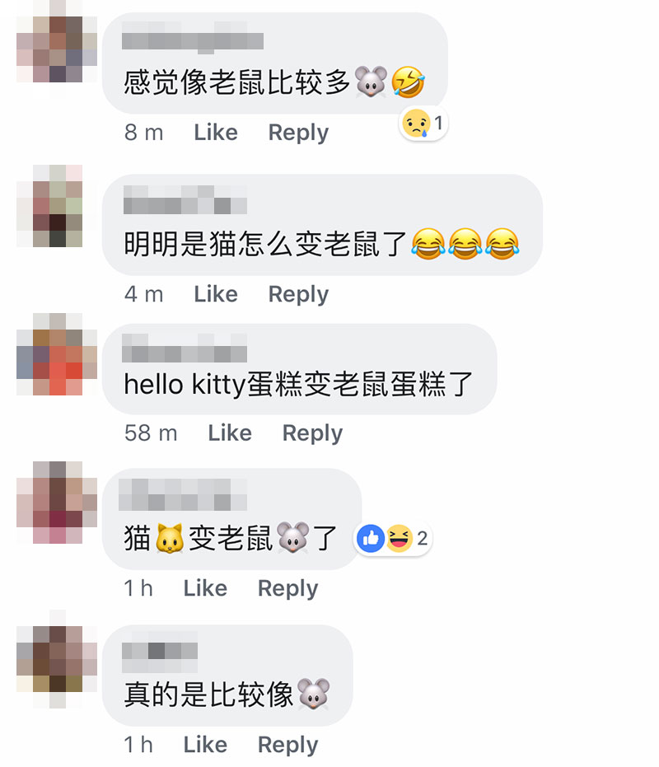
Task: Reply to the comment posted 8 m ago
Action: (x=298, y=133)
